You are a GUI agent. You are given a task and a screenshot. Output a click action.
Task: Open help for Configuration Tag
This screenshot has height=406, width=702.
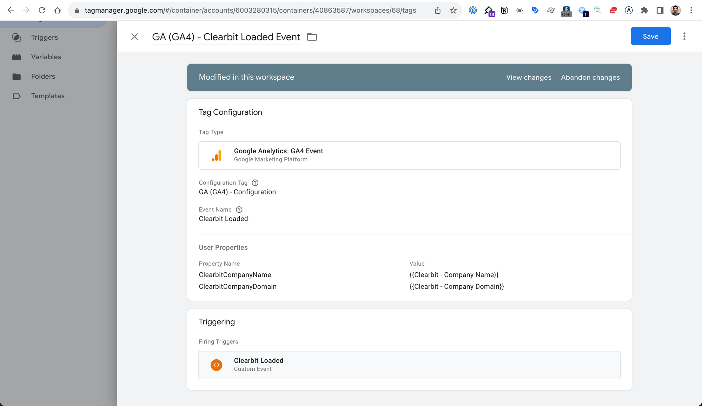pos(255,183)
